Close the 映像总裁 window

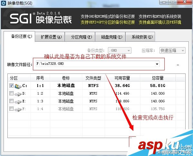pos(185,2)
